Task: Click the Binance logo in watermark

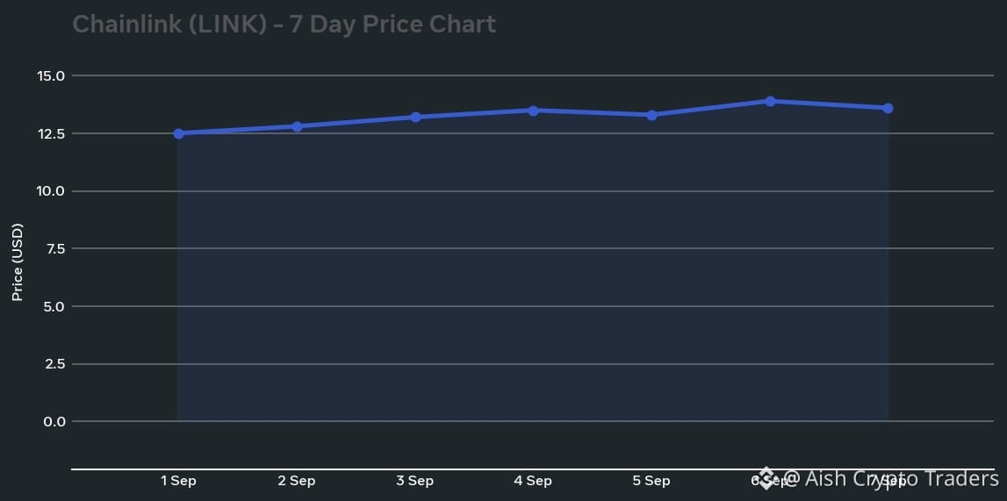Action: (766, 479)
